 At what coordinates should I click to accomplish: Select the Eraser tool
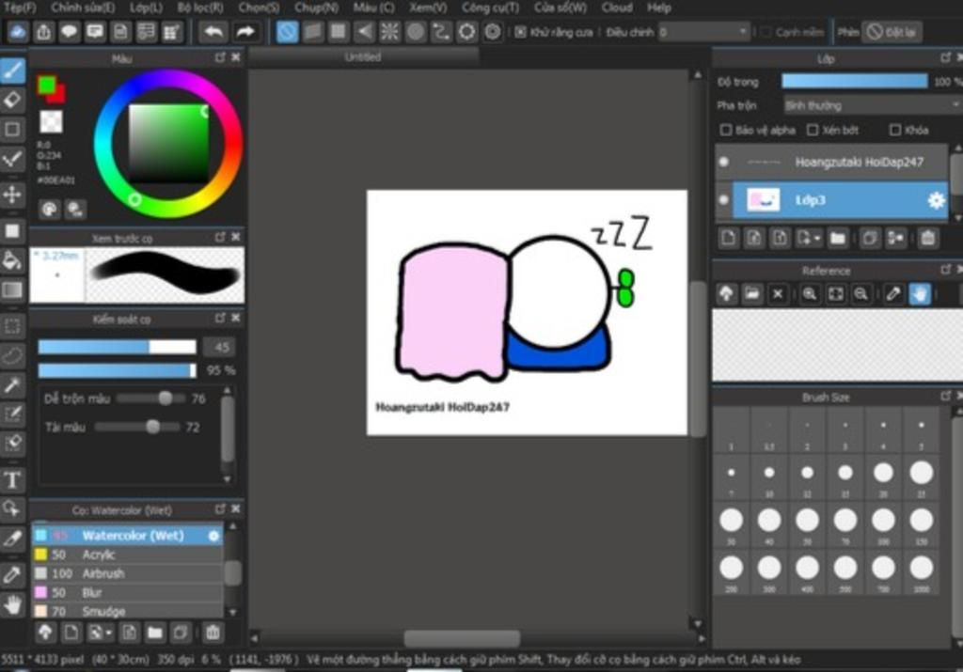(x=12, y=100)
